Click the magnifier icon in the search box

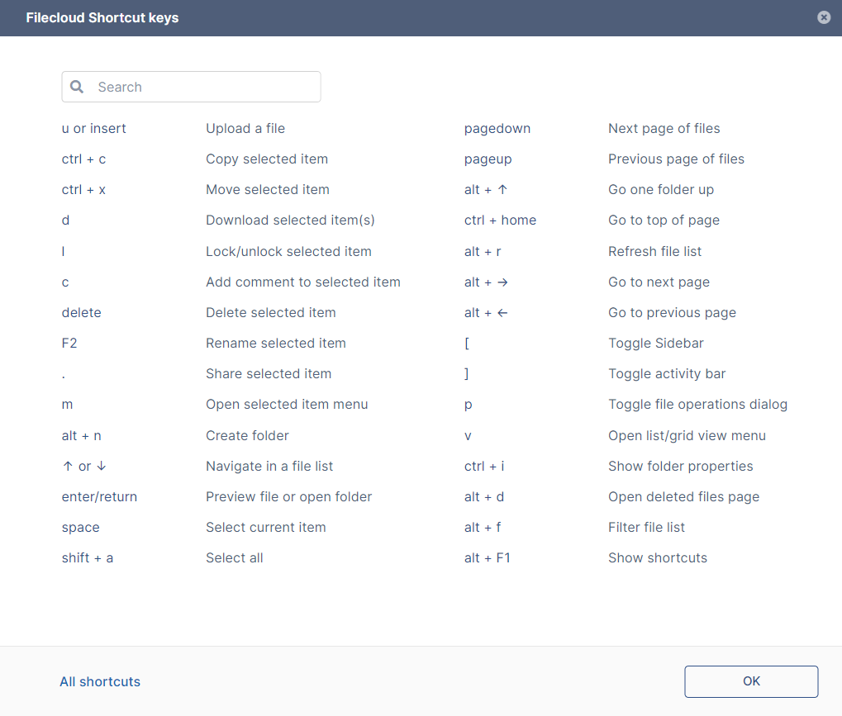pos(77,87)
